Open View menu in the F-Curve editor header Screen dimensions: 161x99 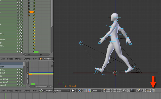coord(3,91)
